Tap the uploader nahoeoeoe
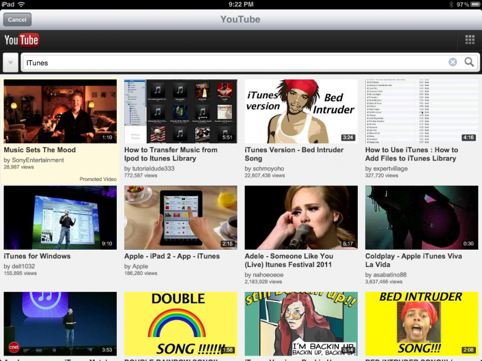482x361 pixels. click(x=268, y=275)
